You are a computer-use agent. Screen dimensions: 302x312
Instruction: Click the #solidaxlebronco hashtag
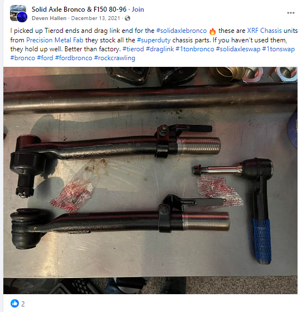click(x=182, y=31)
